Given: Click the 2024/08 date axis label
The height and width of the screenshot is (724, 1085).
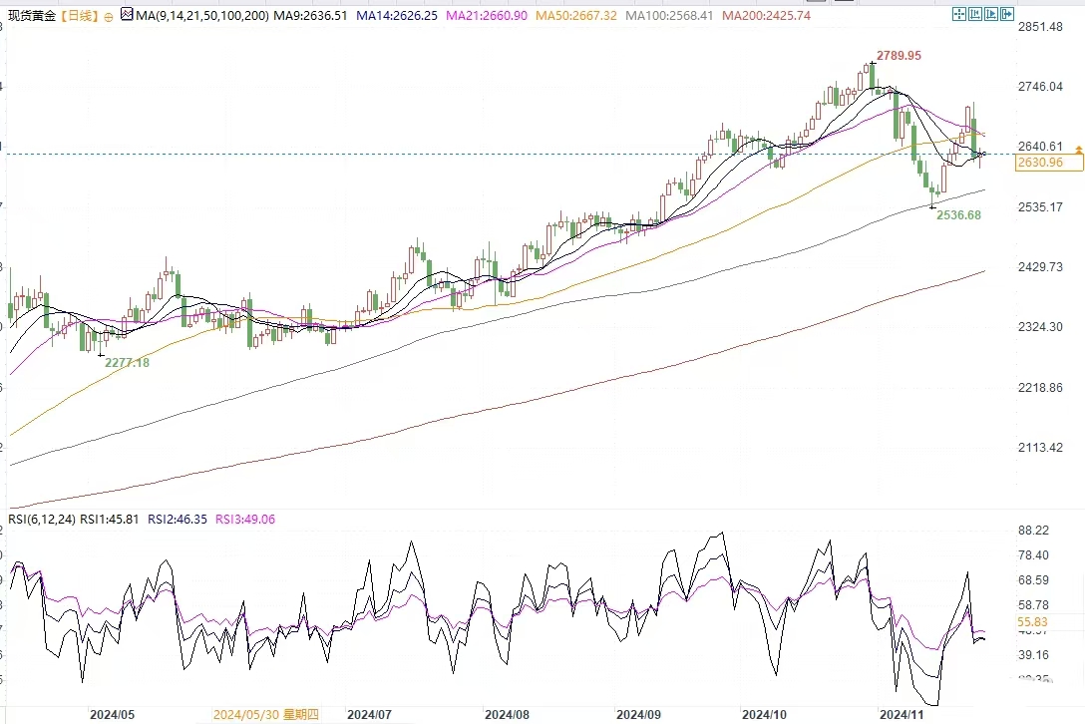Looking at the screenshot, I should [x=508, y=714].
